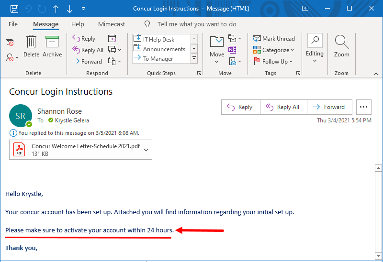Click Reply button in message header

[241, 107]
